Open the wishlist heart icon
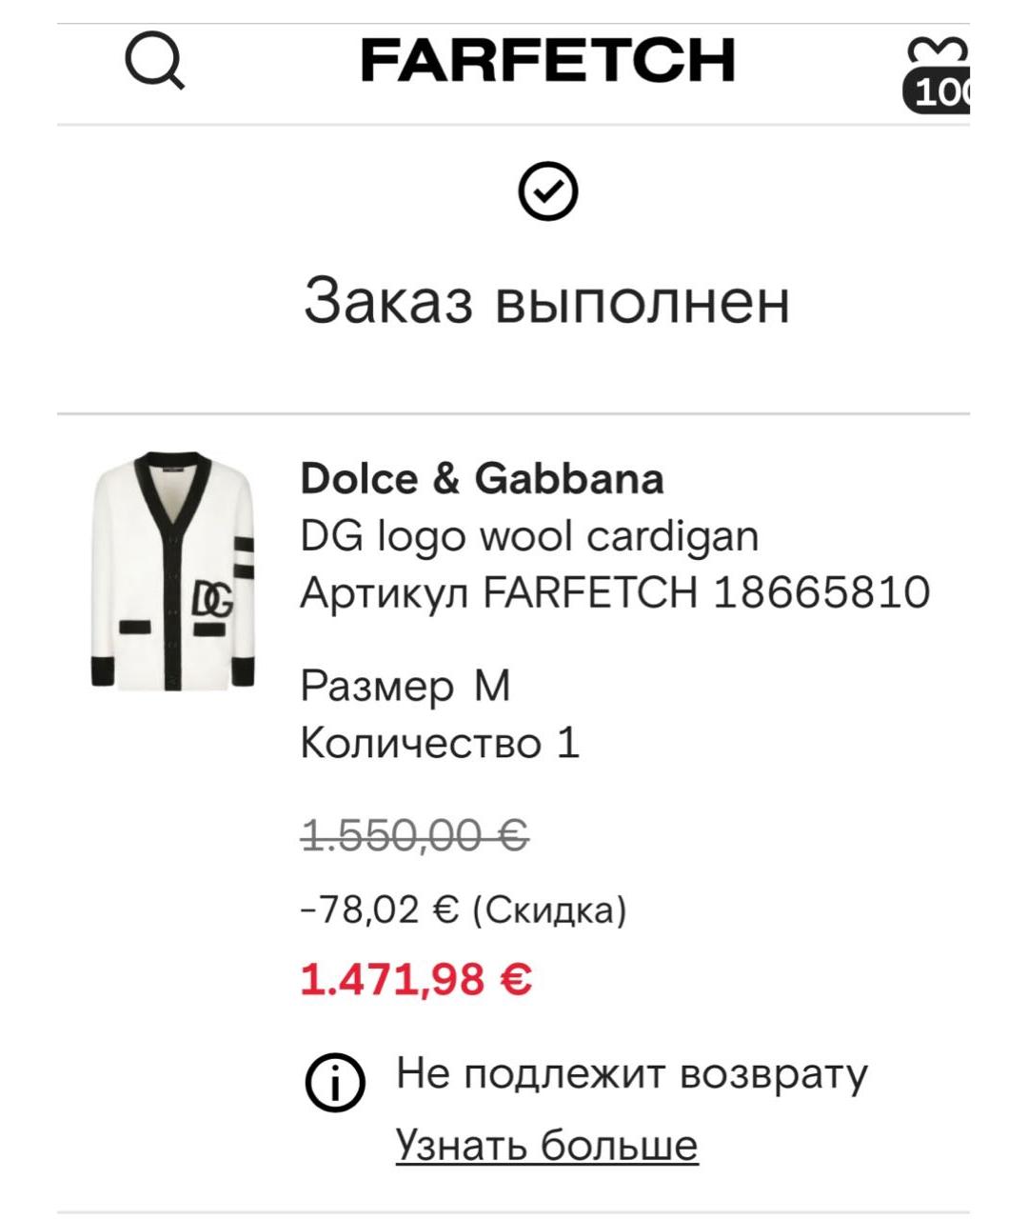The image size is (1028, 1219). (x=939, y=51)
